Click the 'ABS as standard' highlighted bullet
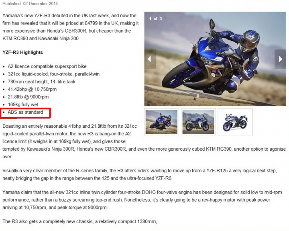 click(25, 112)
